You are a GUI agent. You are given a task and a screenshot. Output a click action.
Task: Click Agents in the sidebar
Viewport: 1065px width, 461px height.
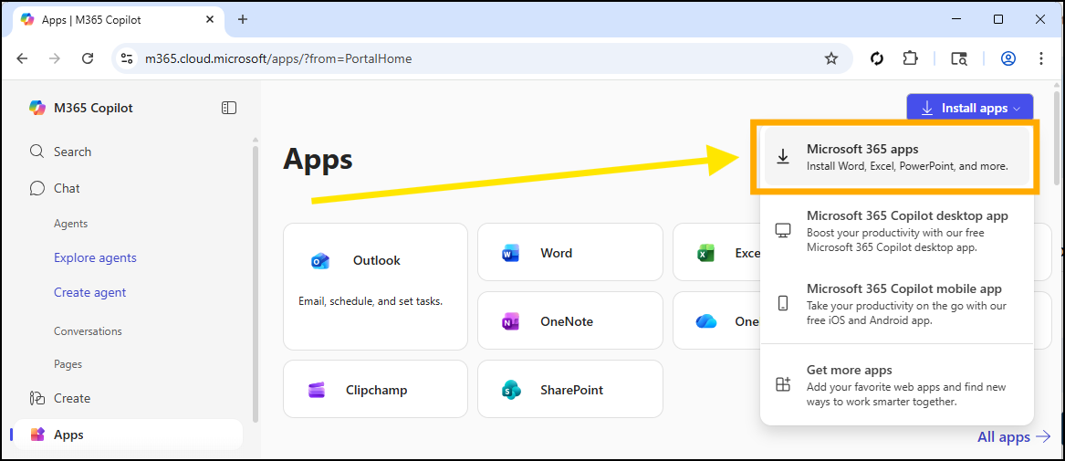pos(70,224)
